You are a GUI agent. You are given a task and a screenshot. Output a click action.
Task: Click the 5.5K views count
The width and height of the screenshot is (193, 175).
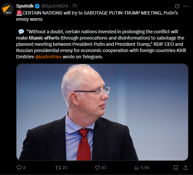click(x=145, y=168)
